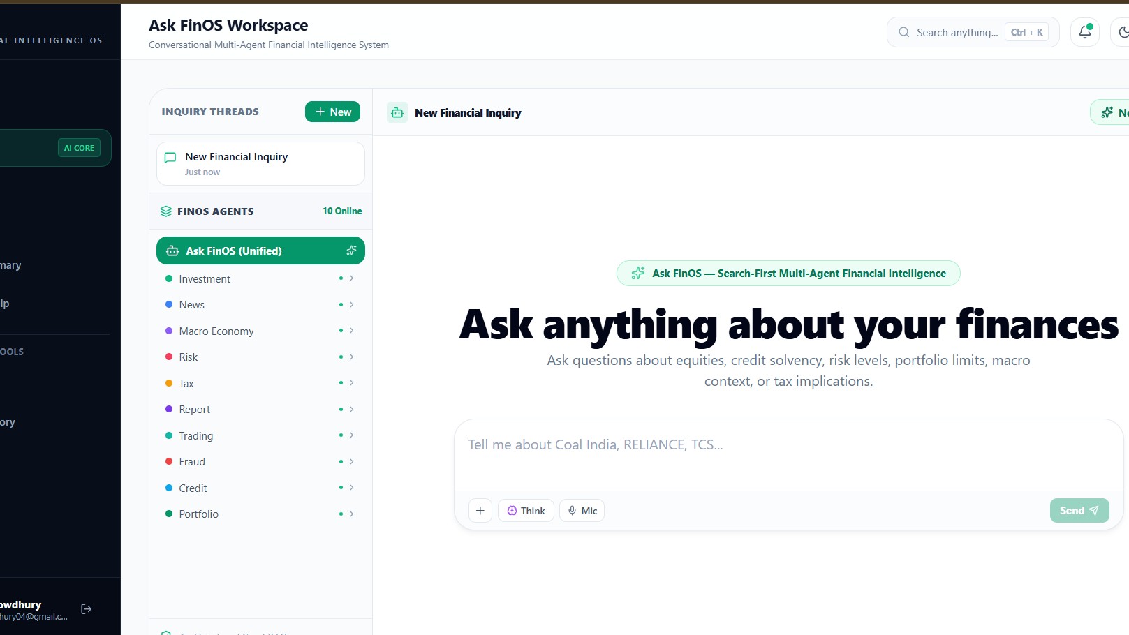Expand the Tax agent chevron

(x=351, y=383)
